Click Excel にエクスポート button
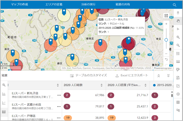Image resolution: width=183 pixels, height=121 pixels. [x=132, y=76]
